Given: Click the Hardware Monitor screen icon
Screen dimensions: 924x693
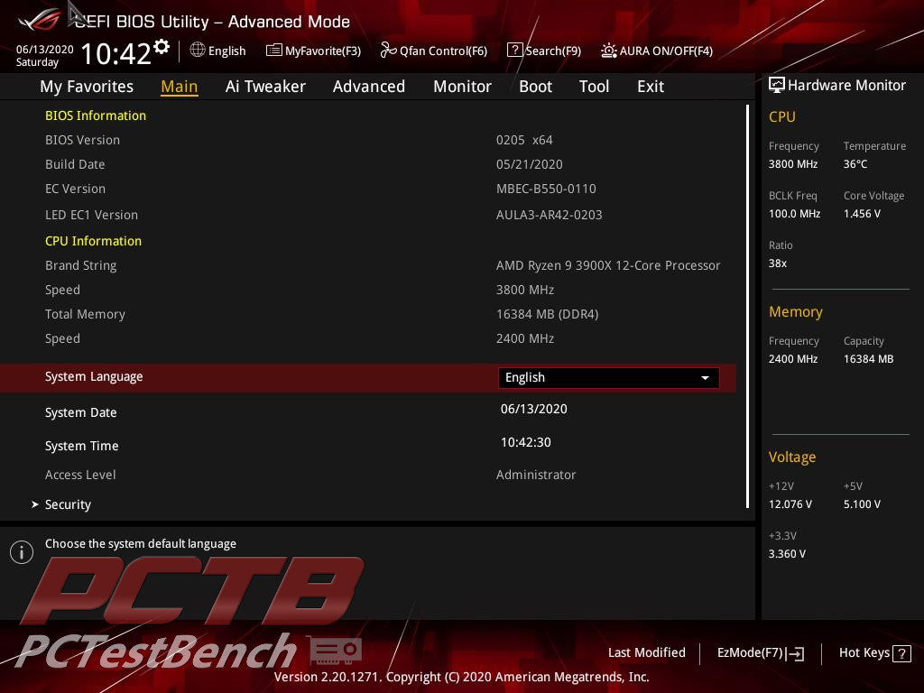Looking at the screenshot, I should click(x=777, y=85).
